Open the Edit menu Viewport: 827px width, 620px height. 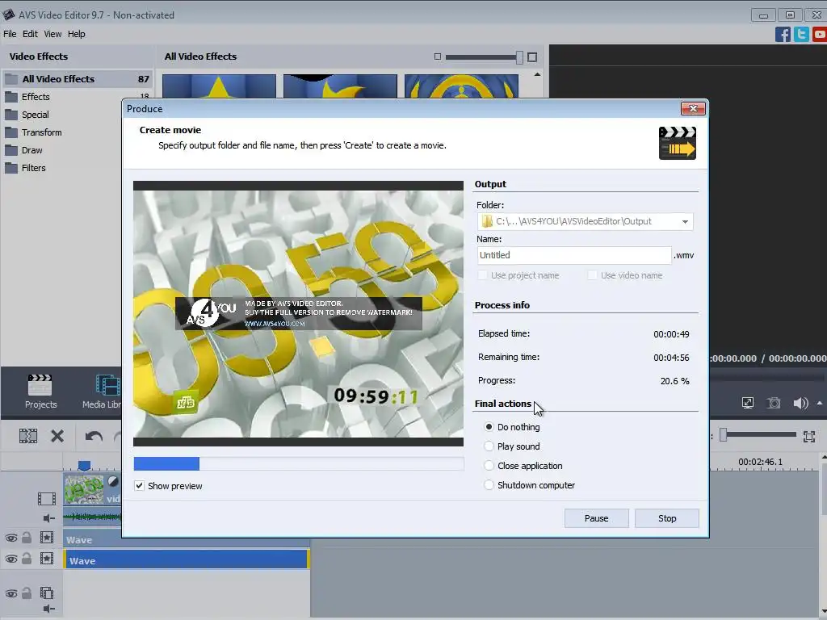[30, 34]
